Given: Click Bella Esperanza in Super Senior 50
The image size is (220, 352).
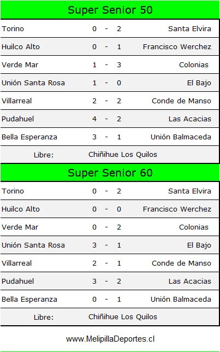Looking at the screenshot, I should (29, 137).
